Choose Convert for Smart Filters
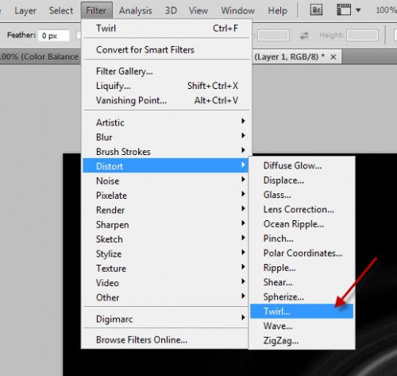The image size is (397, 376). coord(167,49)
